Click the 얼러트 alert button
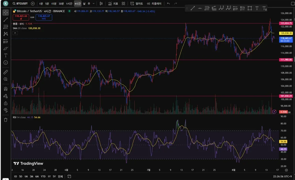Viewport: 295px width, 180px height. point(137,4)
